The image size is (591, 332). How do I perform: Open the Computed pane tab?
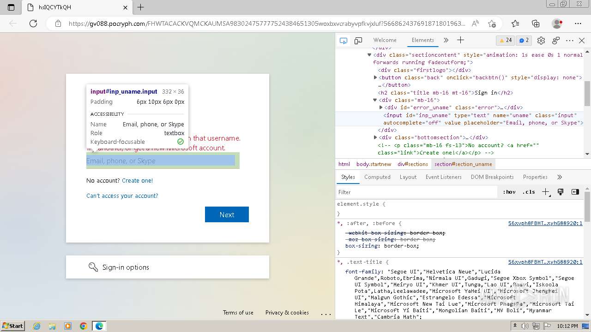[x=377, y=177]
